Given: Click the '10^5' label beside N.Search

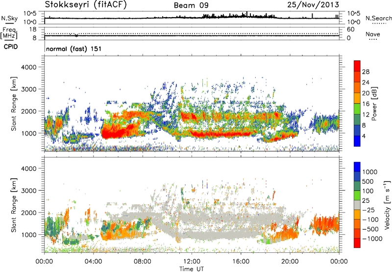Looking at the screenshot, I should 354,13.
